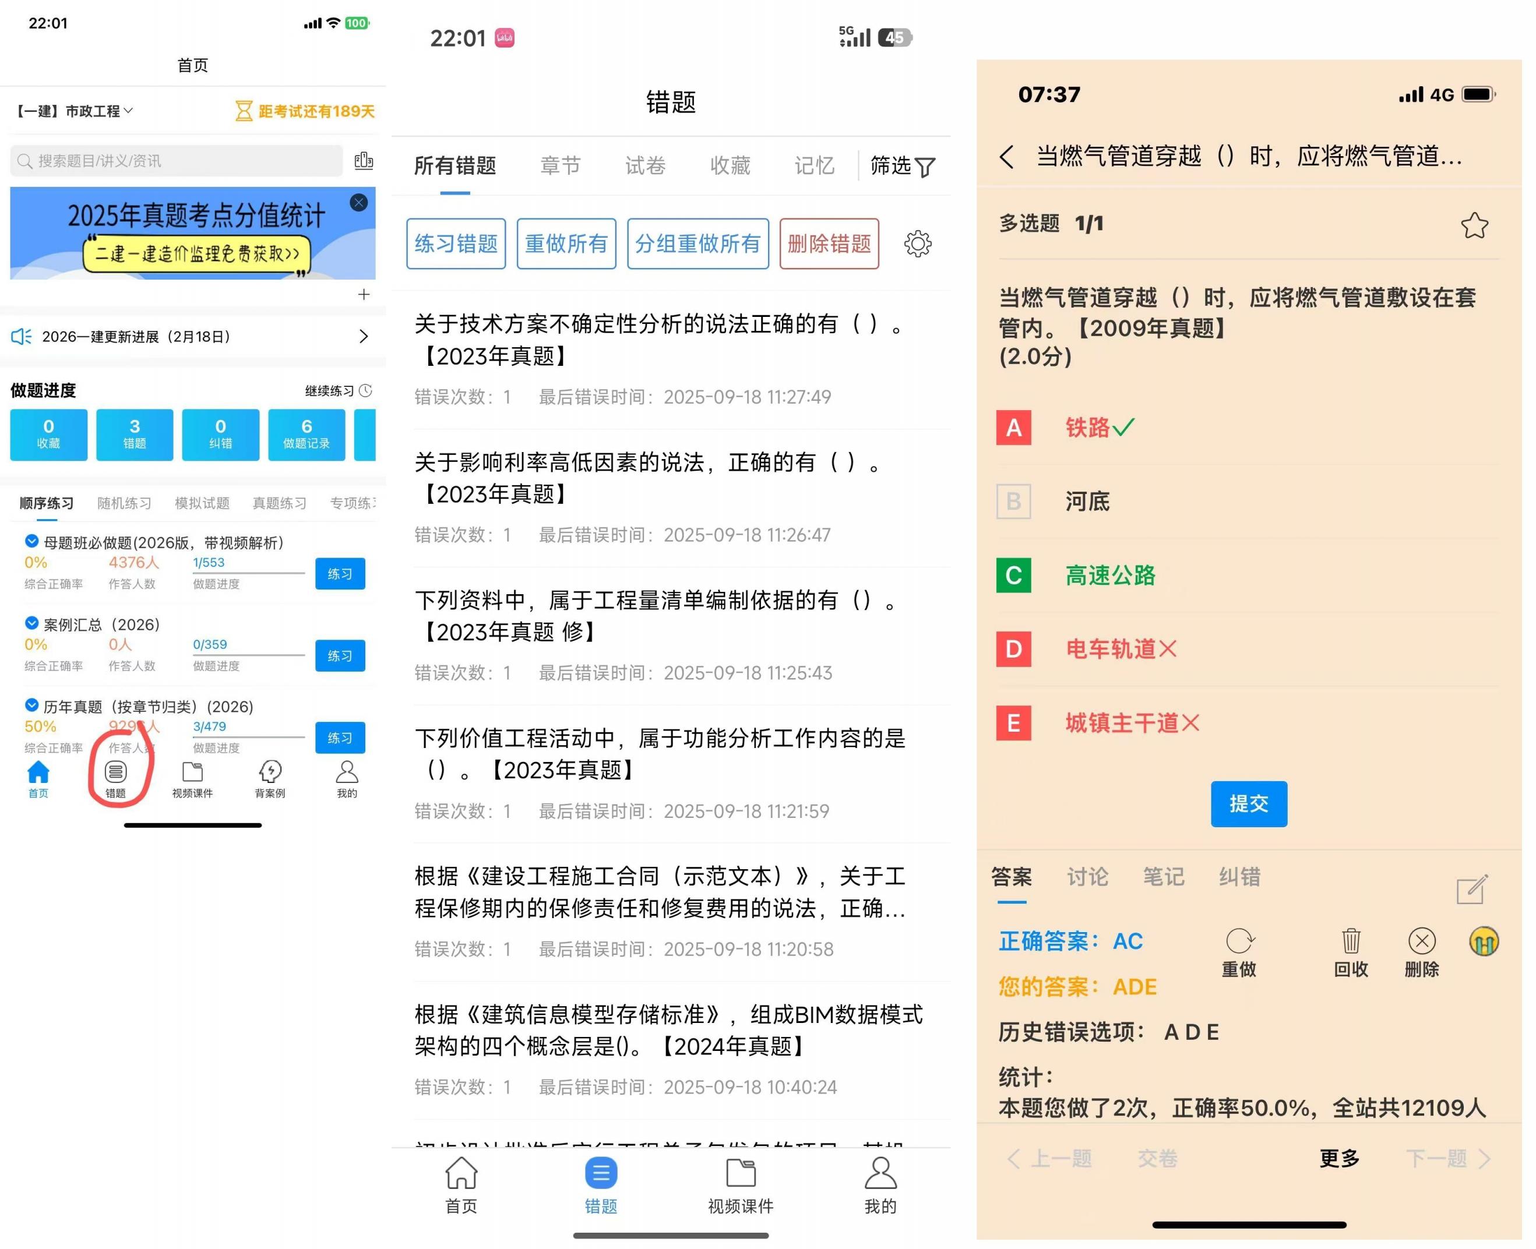Open the 2026一建更新进展 notice chevron
Image resolution: width=1536 pixels, height=1249 pixels.
tap(364, 337)
